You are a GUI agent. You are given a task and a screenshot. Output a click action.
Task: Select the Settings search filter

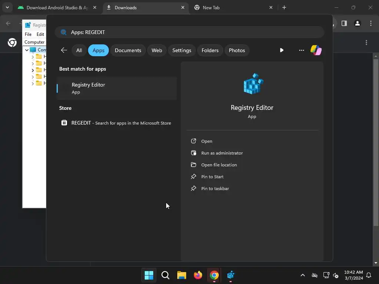(182, 50)
